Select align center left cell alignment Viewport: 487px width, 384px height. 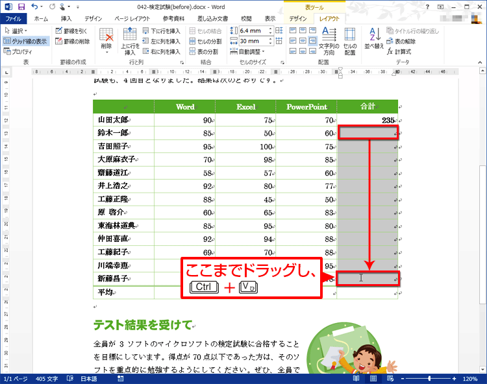tap(293, 41)
